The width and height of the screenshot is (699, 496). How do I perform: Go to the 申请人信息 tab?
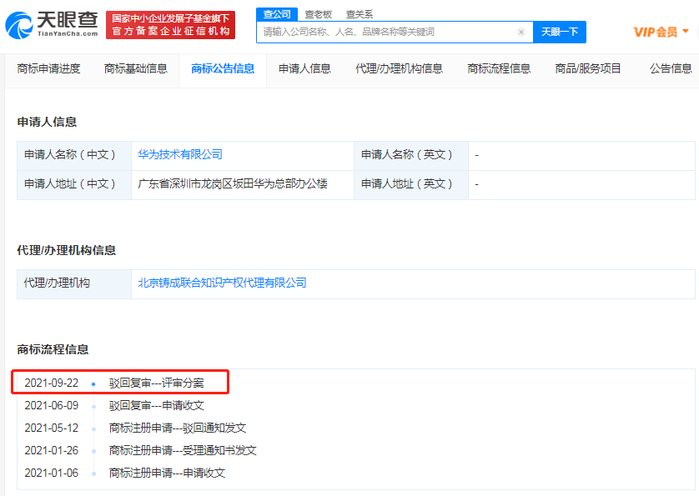coord(304,68)
